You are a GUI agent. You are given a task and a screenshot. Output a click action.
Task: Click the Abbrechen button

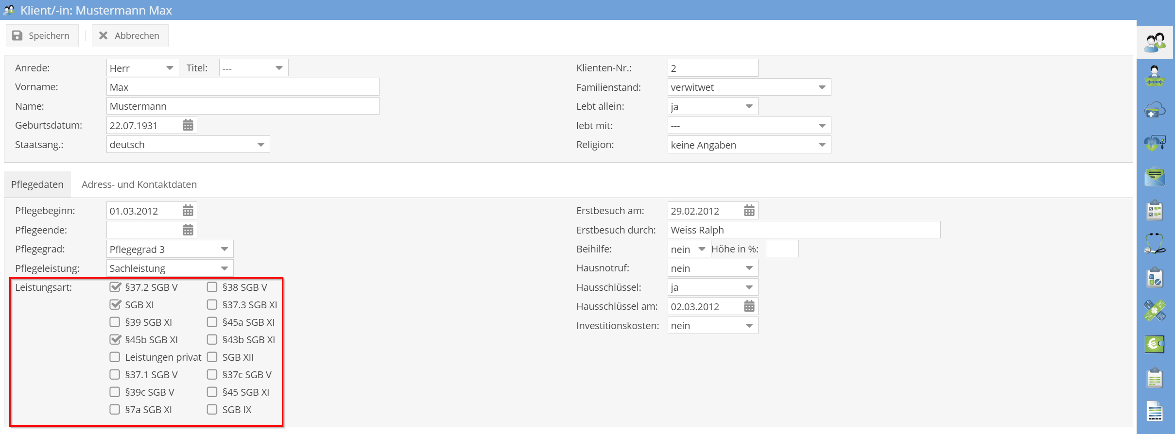[130, 35]
